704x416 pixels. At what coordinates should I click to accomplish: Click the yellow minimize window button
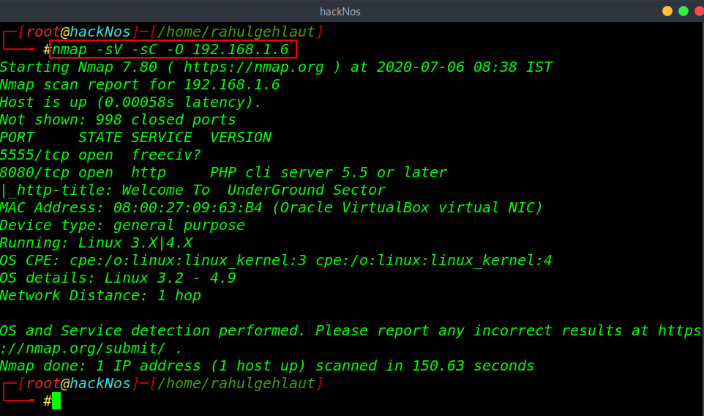tap(667, 11)
